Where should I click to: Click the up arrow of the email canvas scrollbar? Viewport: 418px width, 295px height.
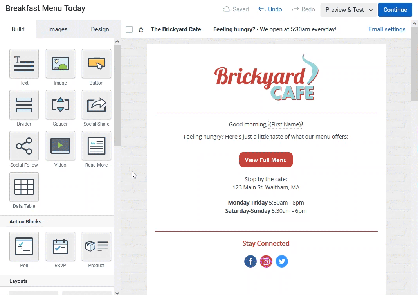(414, 23)
